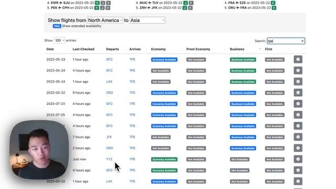This screenshot has height=189, width=336.
Task: Click the J badge on EWR to SJU route
Action: [x=103, y=3]
